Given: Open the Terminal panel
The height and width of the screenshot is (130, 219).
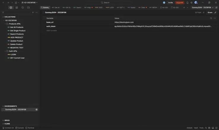Looking at the screenshot, I should pos(30,128).
